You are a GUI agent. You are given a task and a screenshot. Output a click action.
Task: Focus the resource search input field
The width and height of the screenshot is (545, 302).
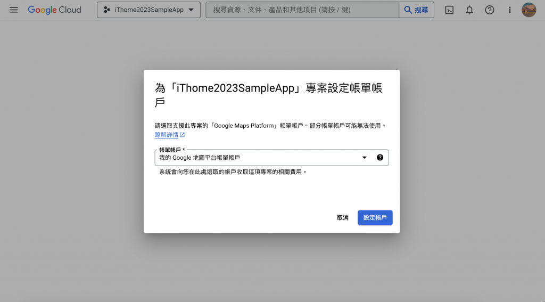tap(302, 10)
